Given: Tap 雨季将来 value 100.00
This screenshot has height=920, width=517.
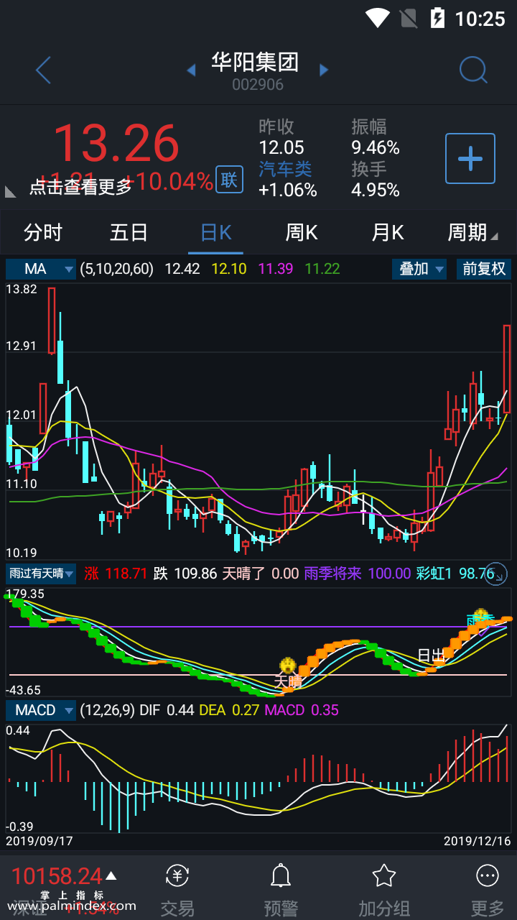Looking at the screenshot, I should point(389,574).
